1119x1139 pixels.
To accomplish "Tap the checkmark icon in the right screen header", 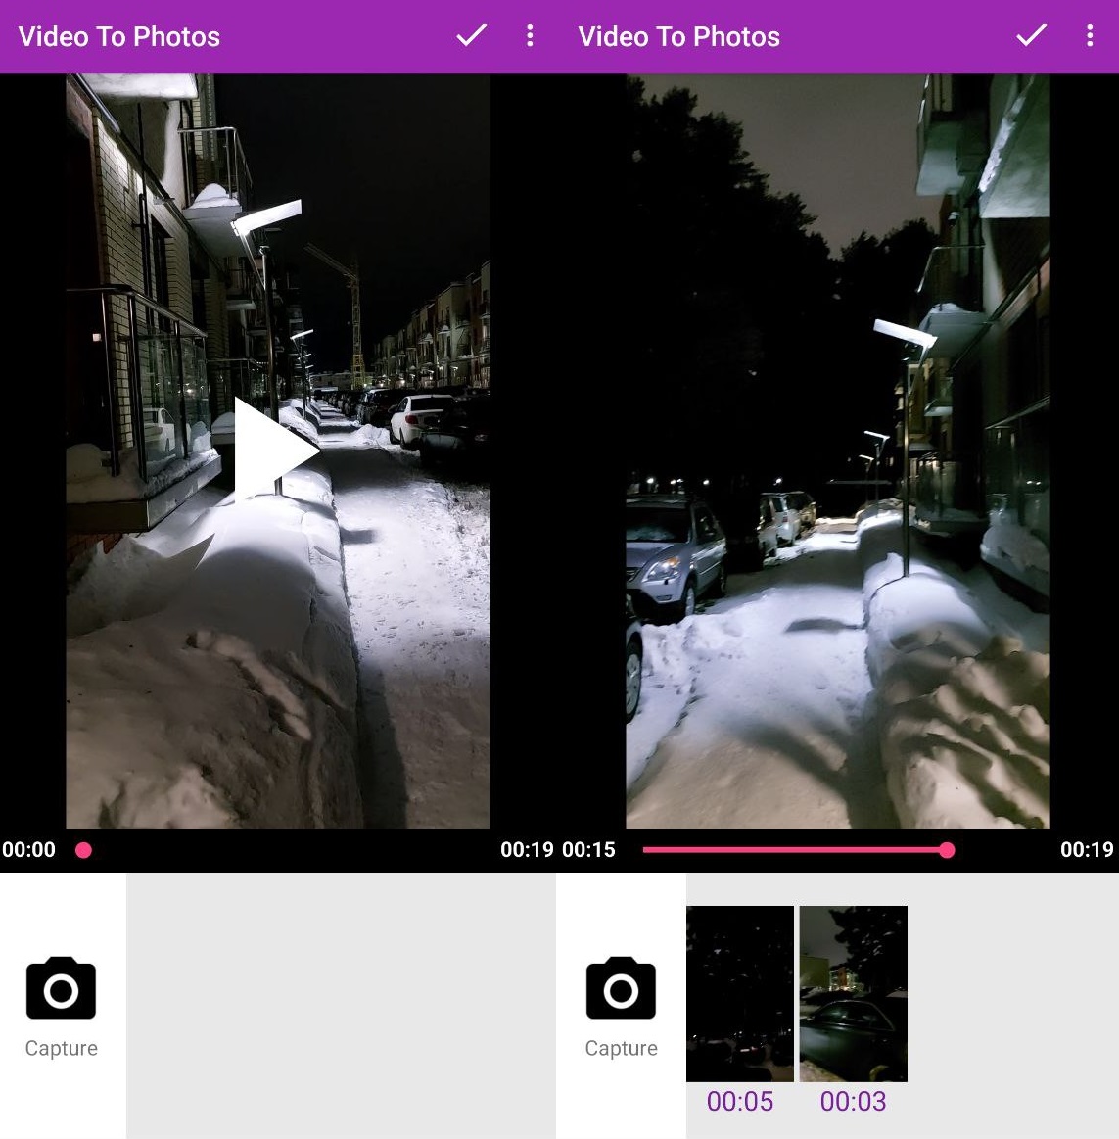I will click(1031, 36).
